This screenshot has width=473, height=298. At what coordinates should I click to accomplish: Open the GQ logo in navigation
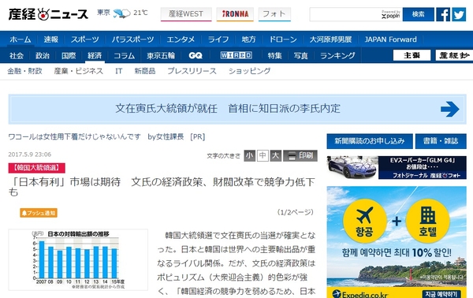pyautogui.click(x=196, y=55)
